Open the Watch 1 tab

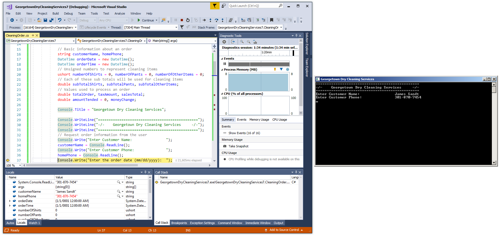34,223
